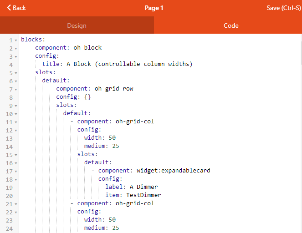Fold the oh-block component at line 2
The width and height of the screenshot is (302, 233).
tap(16, 48)
